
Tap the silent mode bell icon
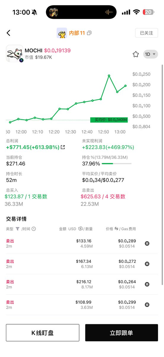(x=34, y=12)
